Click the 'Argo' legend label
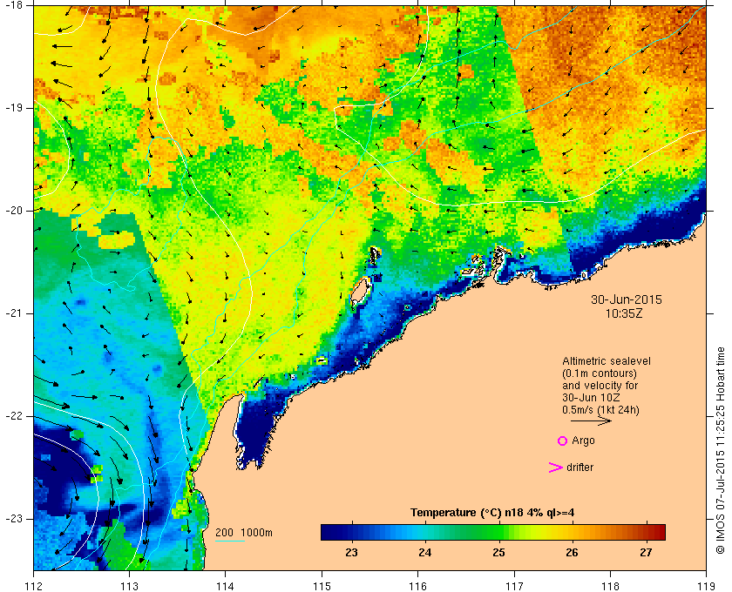The height and width of the screenshot is (592, 732). [583, 441]
